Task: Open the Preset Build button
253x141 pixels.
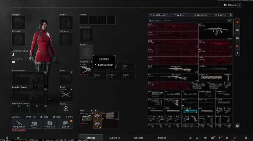Action: tap(50, 124)
